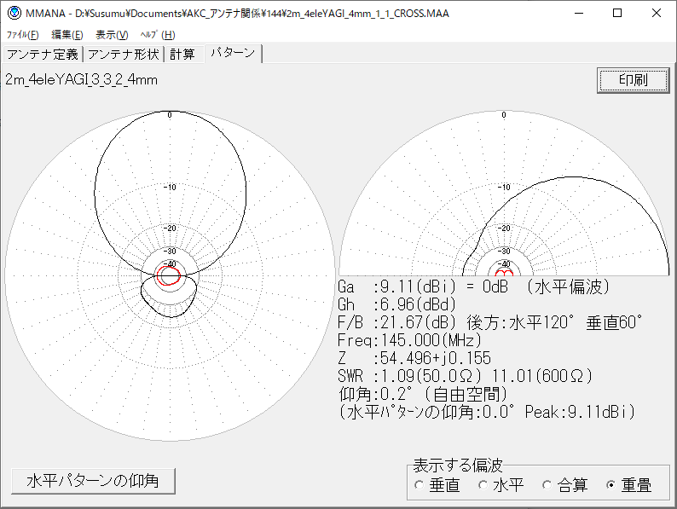Click the MMANA app icon in title bar
Screen dimensions: 677x509
(x=14, y=14)
